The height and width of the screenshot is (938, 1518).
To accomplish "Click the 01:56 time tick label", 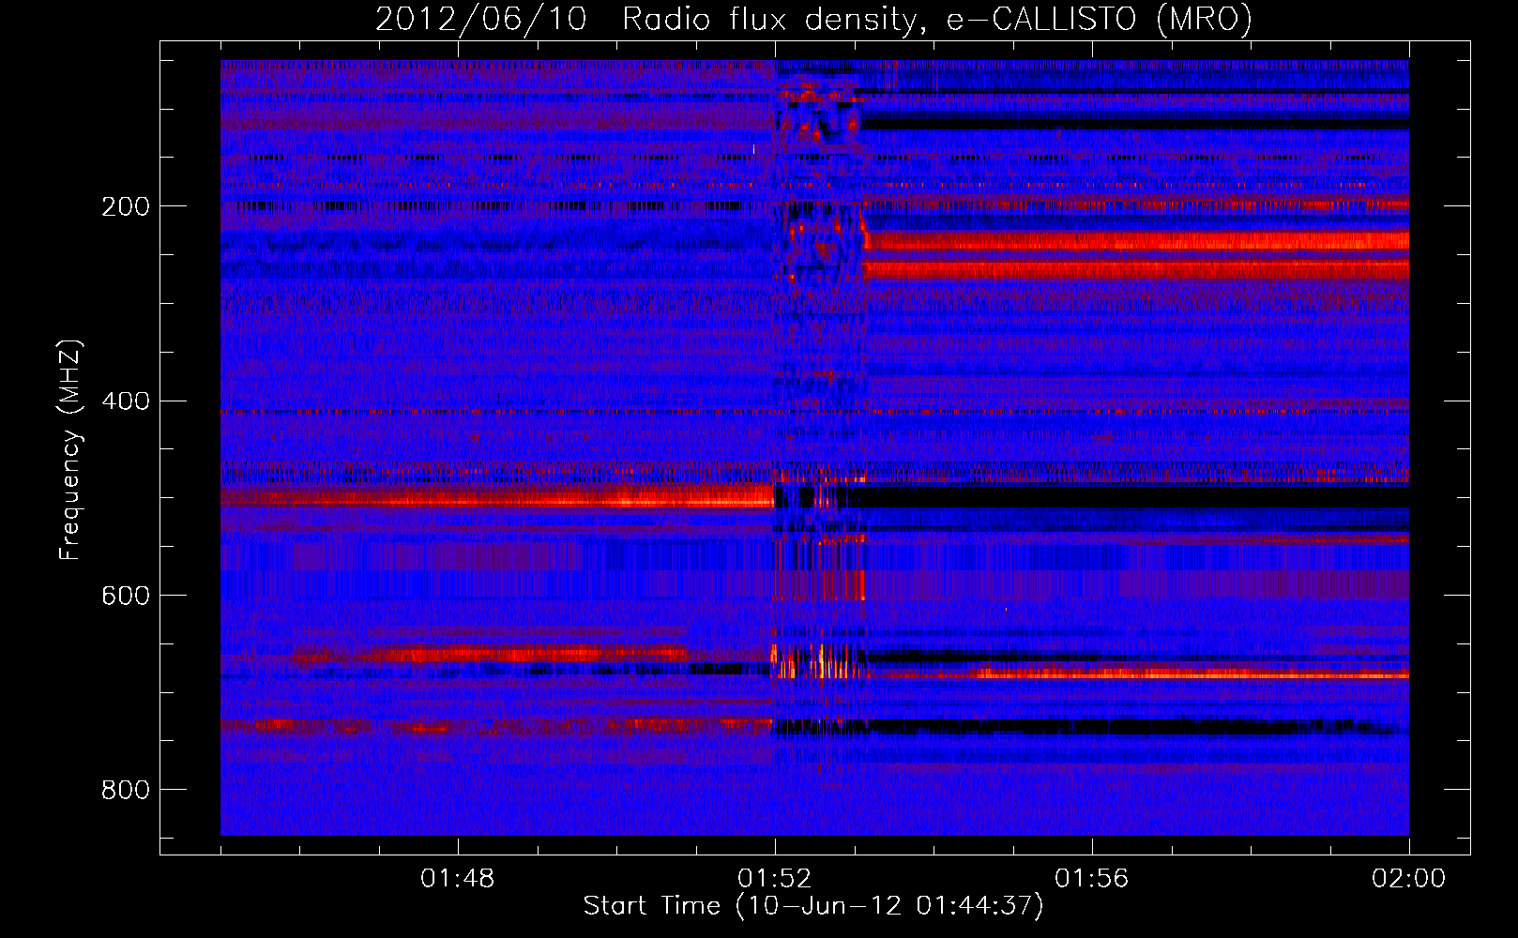I will [x=1091, y=879].
